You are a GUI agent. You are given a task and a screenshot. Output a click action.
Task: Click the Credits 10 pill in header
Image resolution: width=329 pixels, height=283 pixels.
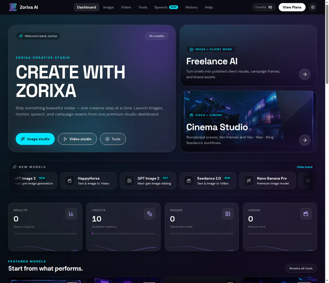263,7
